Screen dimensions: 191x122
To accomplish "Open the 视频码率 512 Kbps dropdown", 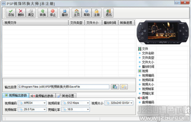I will tap(75, 103).
